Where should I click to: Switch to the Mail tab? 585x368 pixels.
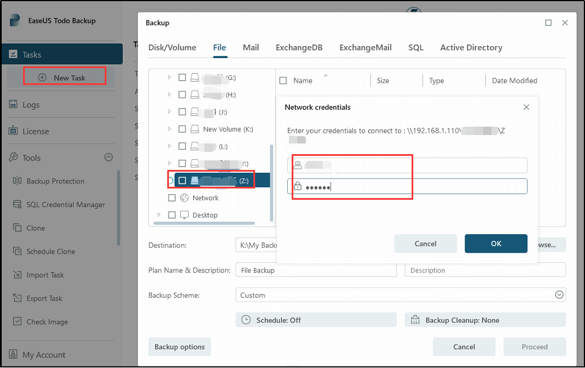coord(251,47)
